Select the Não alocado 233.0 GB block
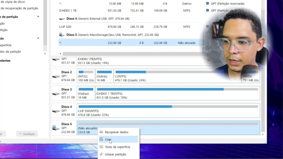 (168, 128)
